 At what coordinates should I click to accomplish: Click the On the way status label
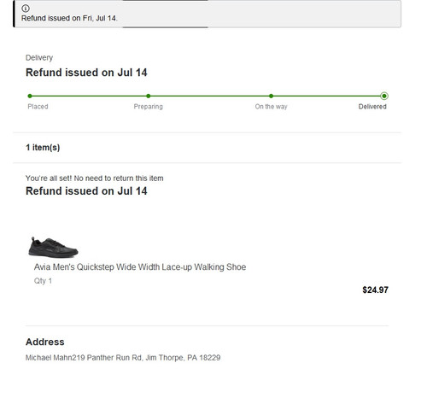[x=271, y=107]
